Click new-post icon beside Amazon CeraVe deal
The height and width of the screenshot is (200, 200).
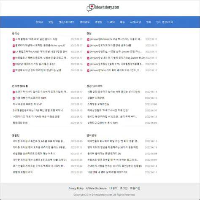coord(88,52)
